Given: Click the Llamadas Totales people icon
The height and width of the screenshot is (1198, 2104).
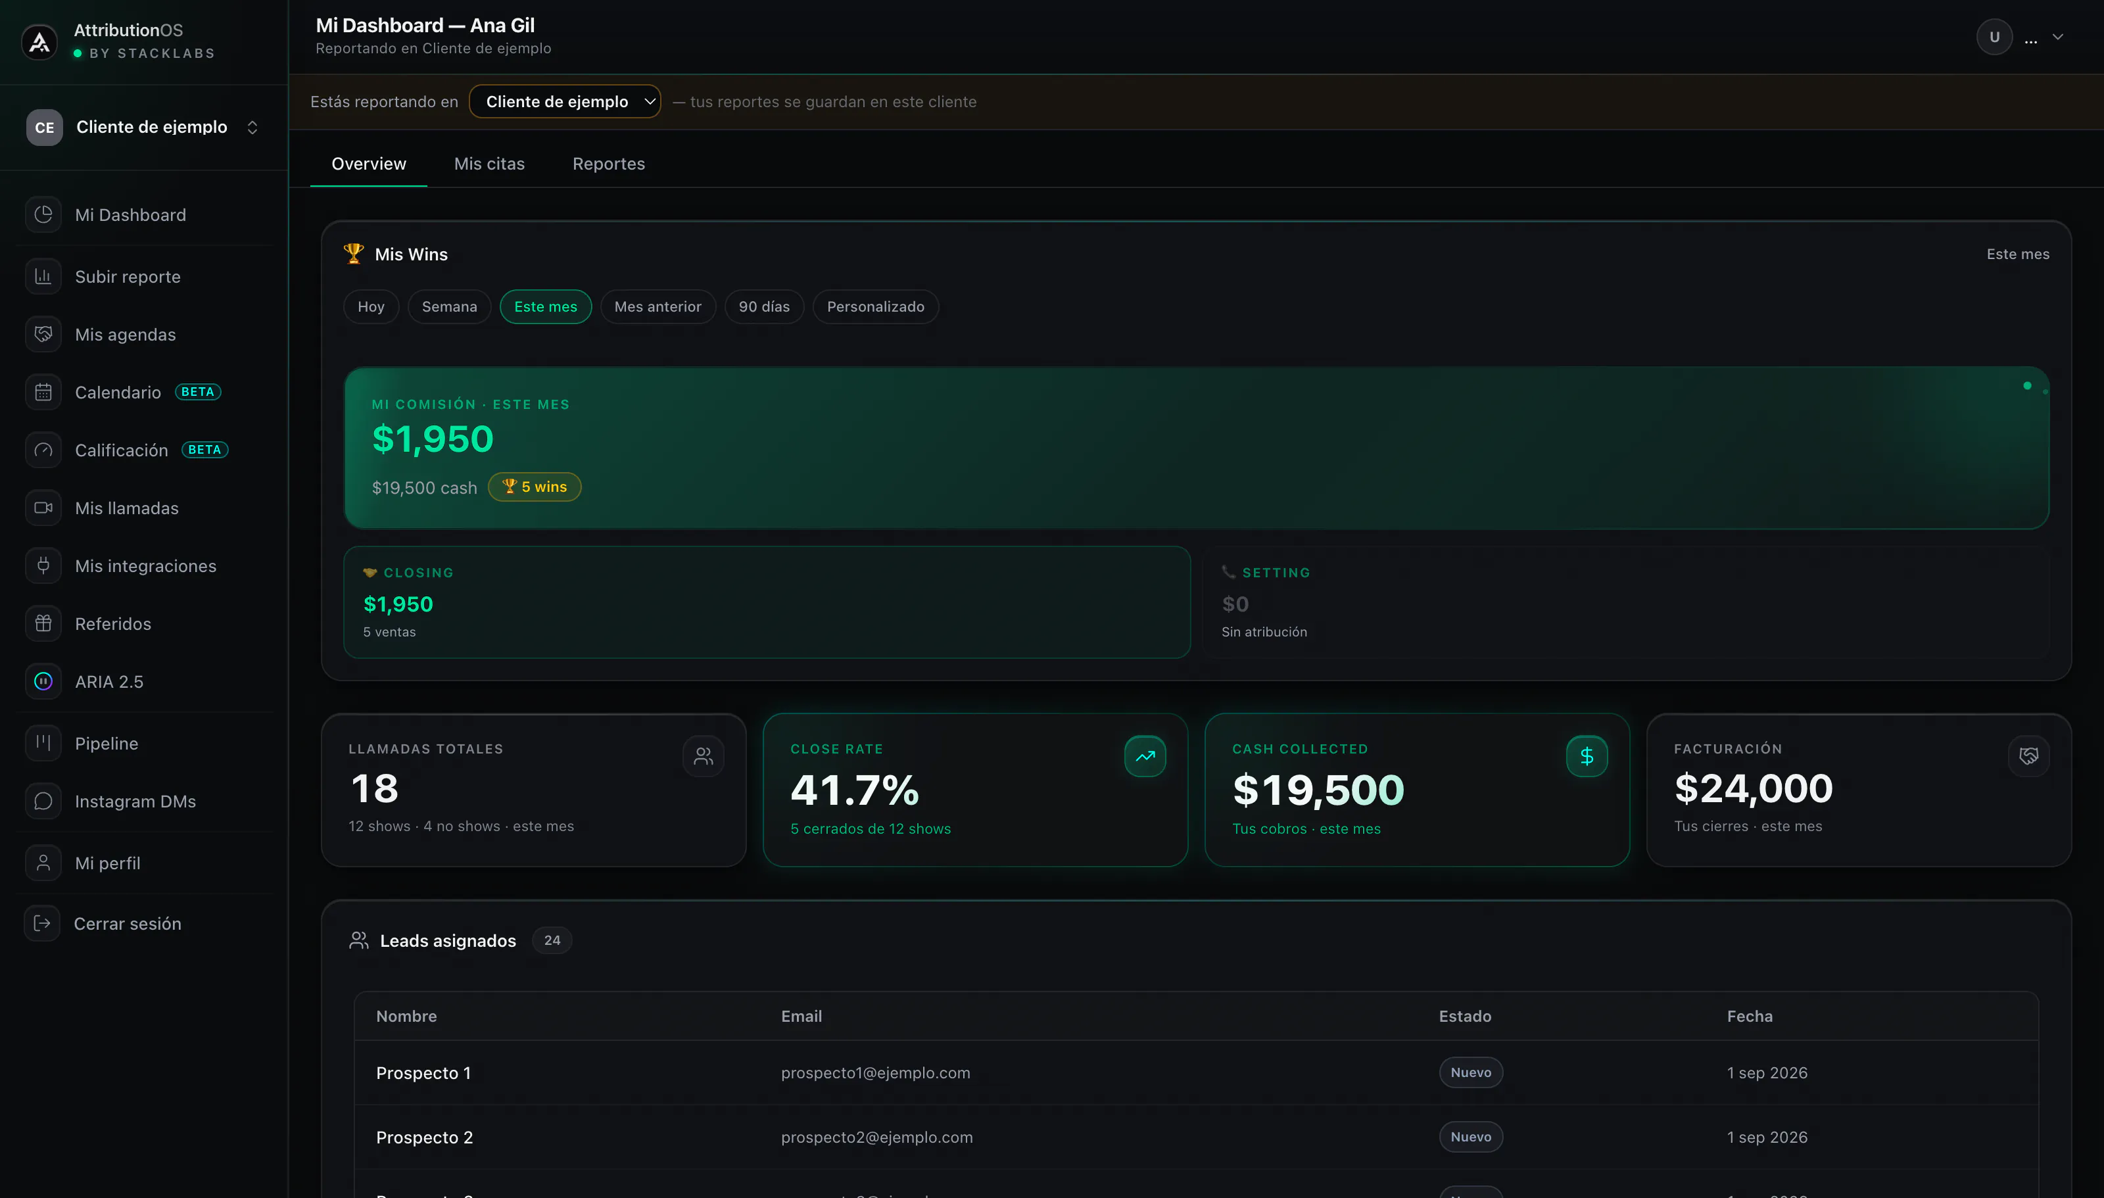Looking at the screenshot, I should 704,756.
